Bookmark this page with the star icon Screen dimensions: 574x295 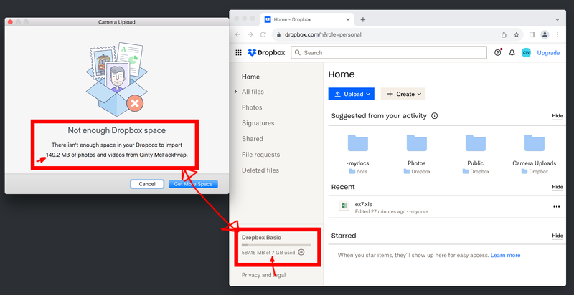tap(516, 34)
